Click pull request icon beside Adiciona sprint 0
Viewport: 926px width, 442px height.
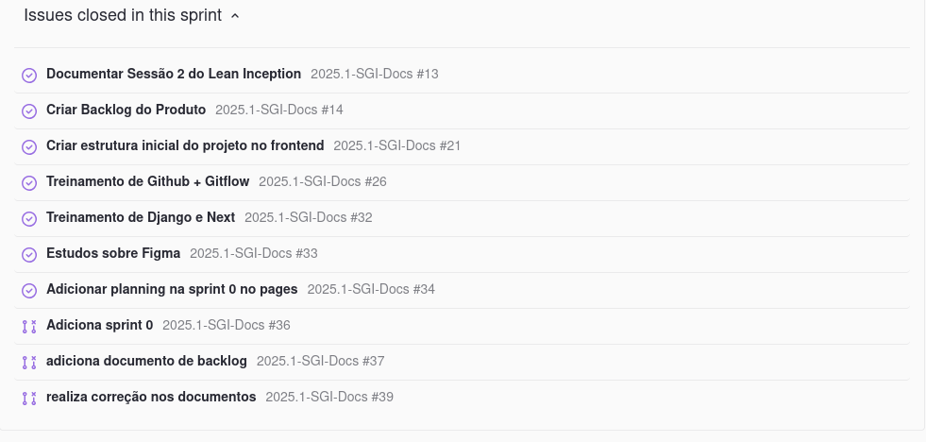(x=29, y=326)
